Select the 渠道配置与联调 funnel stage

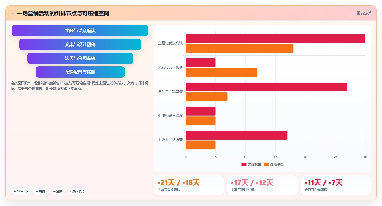(x=80, y=72)
